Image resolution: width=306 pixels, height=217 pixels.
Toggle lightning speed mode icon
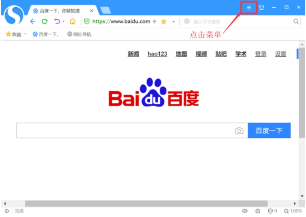(154, 21)
